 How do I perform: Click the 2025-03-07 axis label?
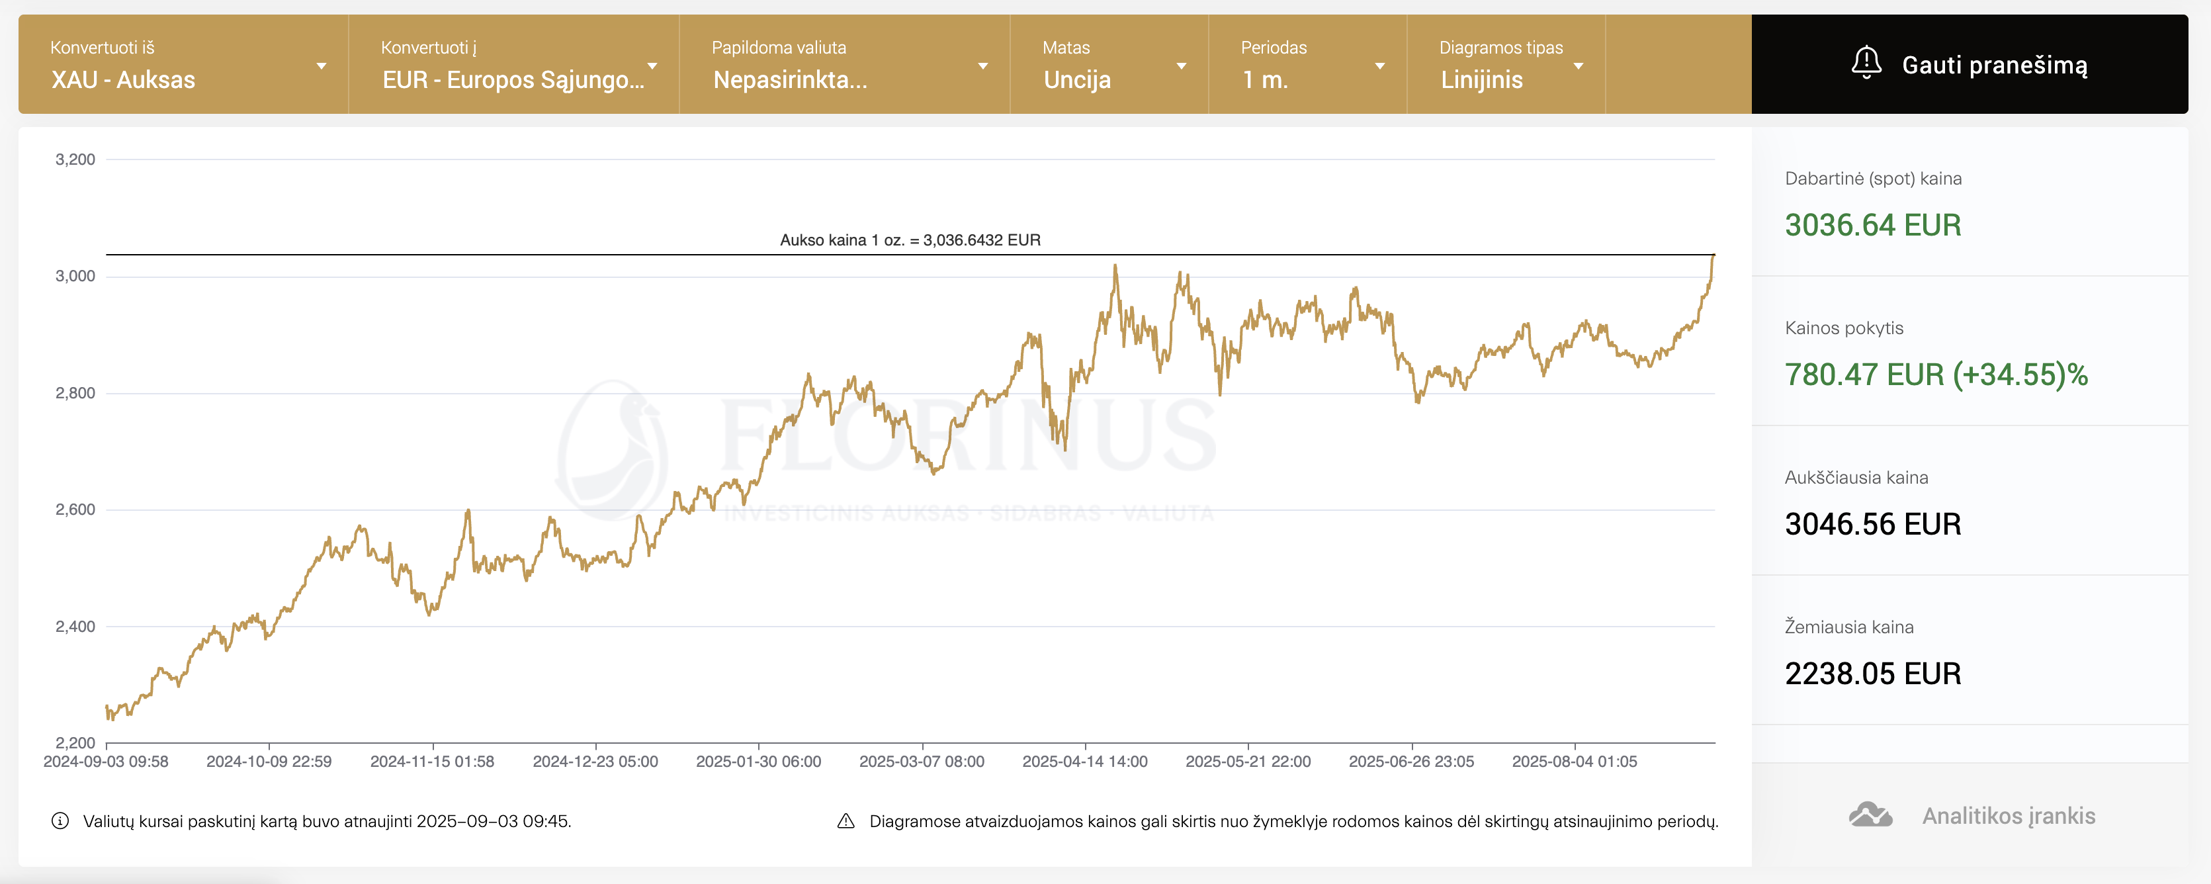pos(921,762)
